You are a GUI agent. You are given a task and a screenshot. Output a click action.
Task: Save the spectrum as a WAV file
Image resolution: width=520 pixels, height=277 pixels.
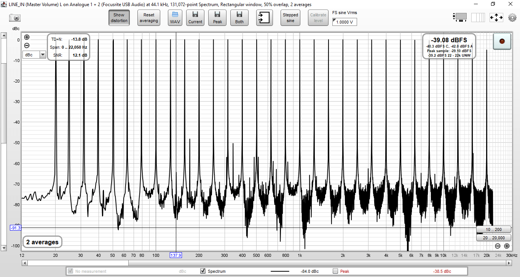175,18
